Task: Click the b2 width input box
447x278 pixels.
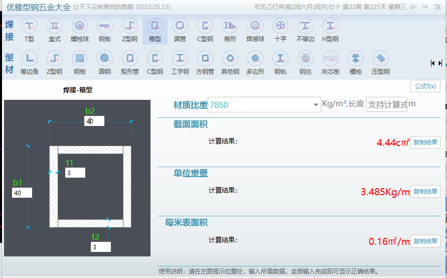Action: click(x=94, y=121)
